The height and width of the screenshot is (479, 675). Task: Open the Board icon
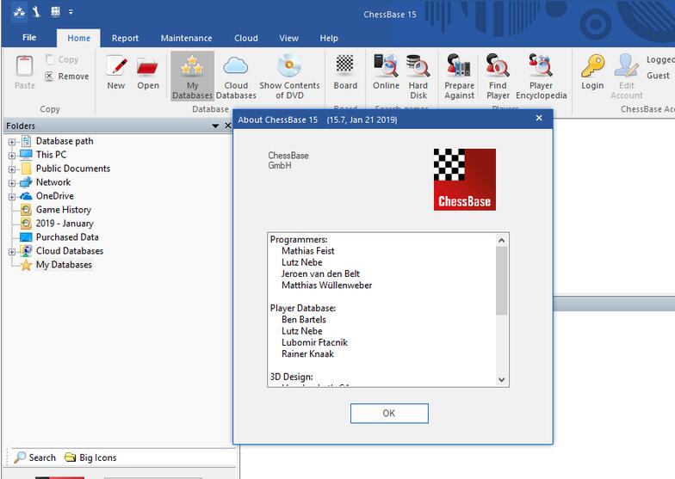(344, 64)
